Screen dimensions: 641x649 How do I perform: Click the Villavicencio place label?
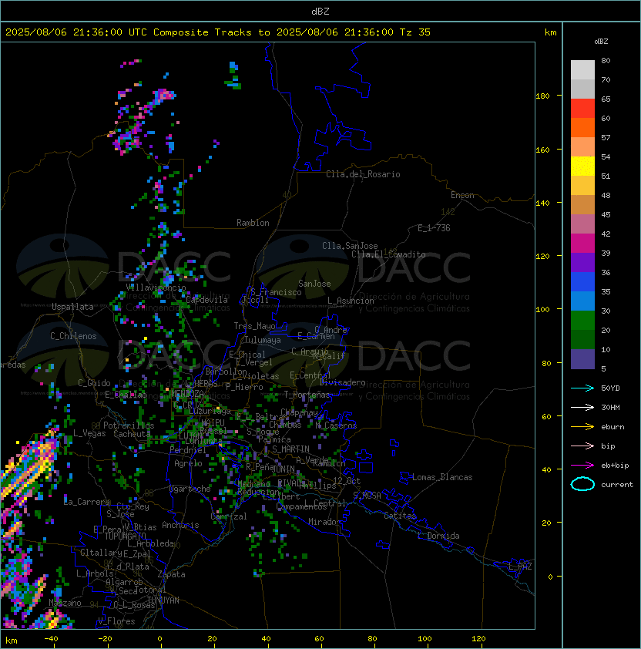pos(156,288)
